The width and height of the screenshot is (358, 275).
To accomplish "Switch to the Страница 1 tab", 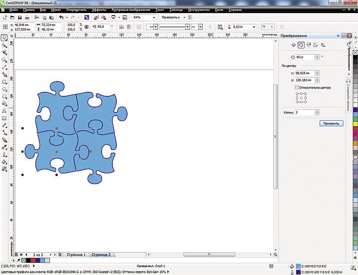I will [76, 255].
